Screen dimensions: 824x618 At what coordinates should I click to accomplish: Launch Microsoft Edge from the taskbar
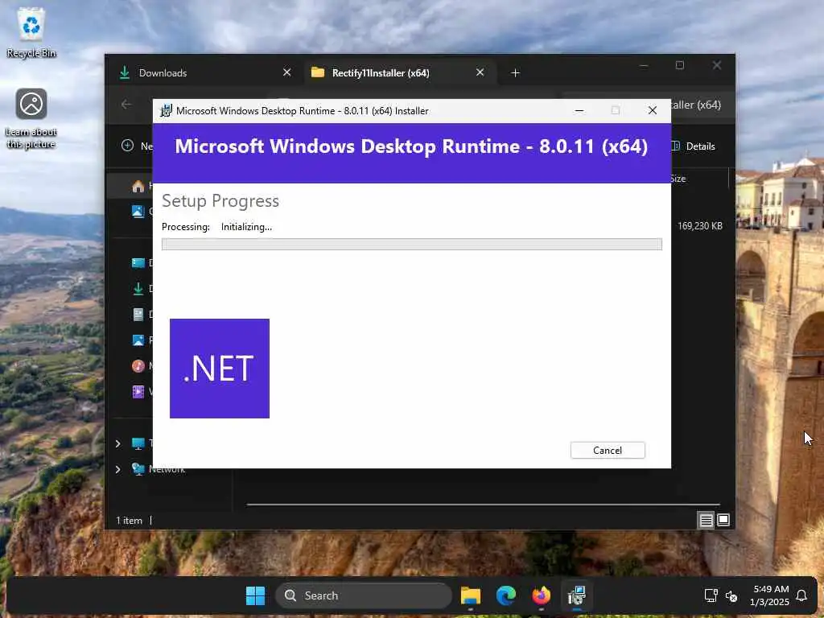pos(505,595)
